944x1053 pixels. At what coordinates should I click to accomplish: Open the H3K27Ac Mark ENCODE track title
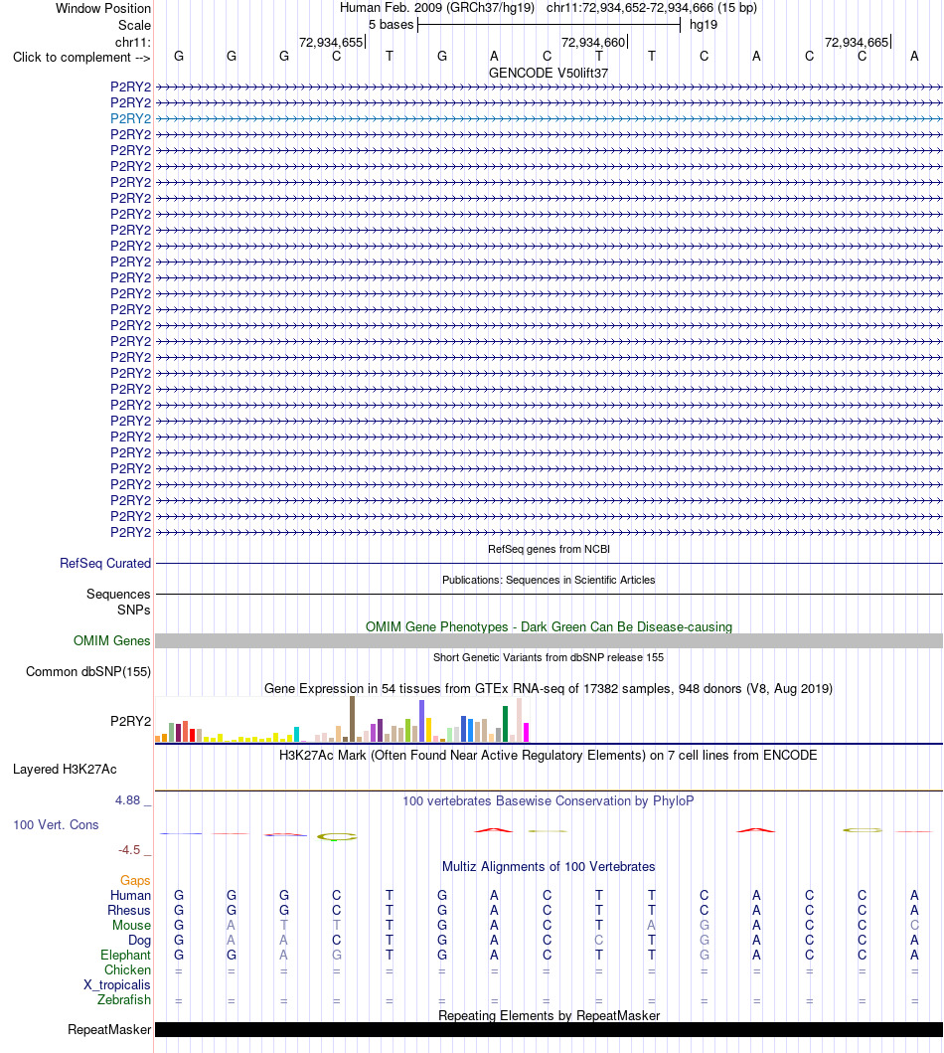pos(549,756)
